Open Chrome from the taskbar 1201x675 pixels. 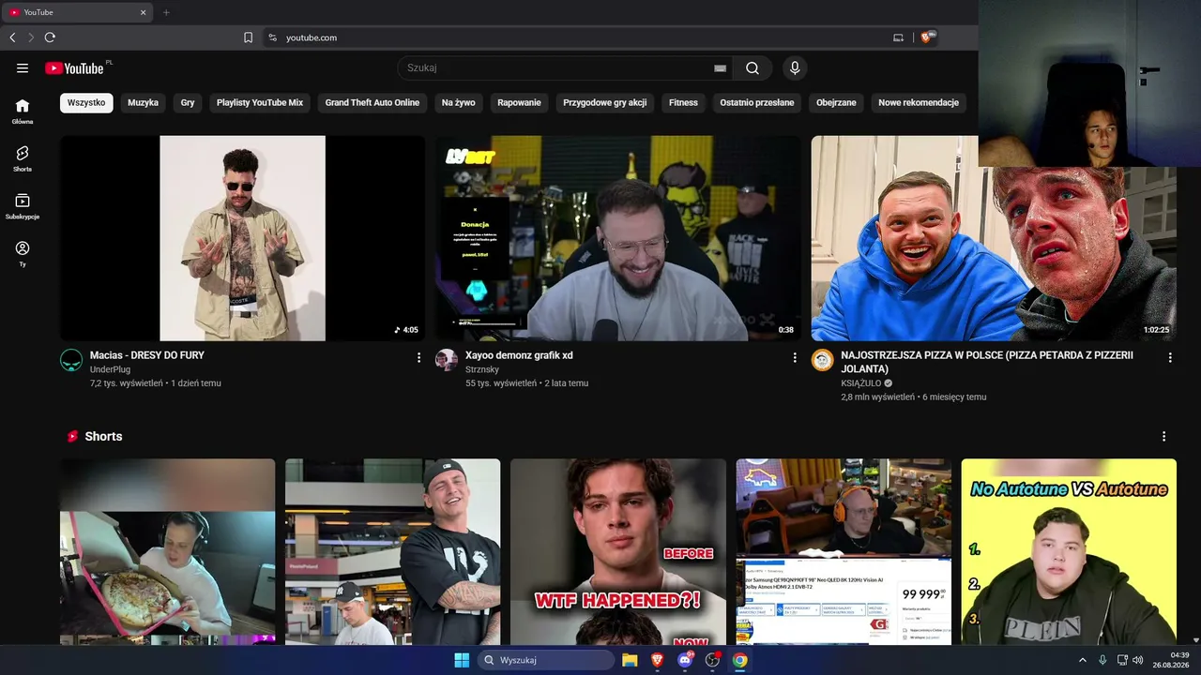point(740,660)
